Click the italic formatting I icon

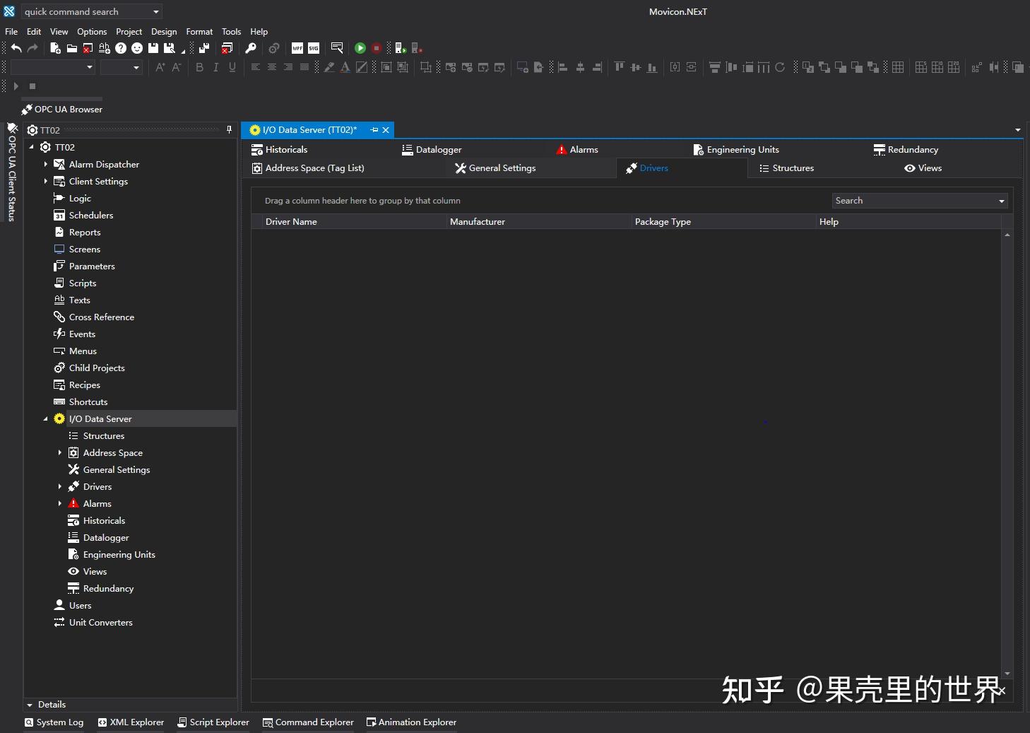215,67
